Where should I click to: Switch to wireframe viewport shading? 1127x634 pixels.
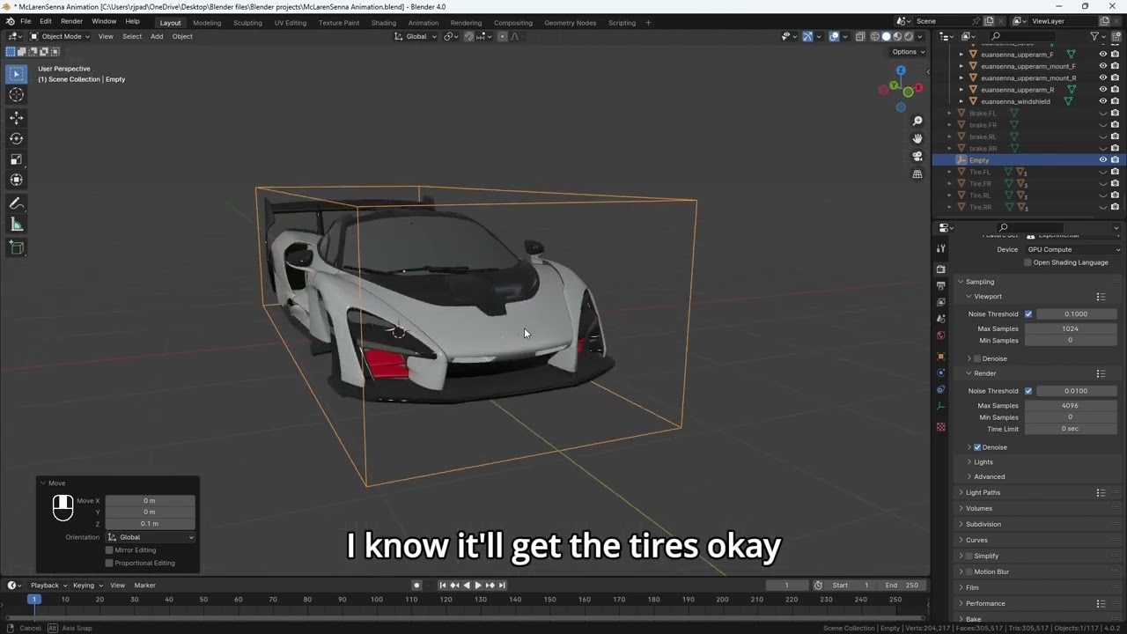point(874,36)
